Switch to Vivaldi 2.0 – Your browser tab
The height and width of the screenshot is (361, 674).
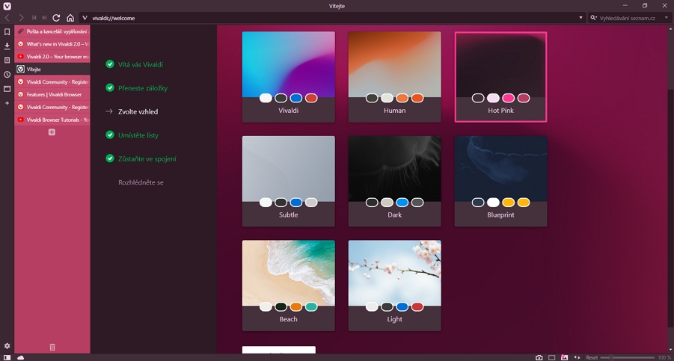pyautogui.click(x=52, y=57)
